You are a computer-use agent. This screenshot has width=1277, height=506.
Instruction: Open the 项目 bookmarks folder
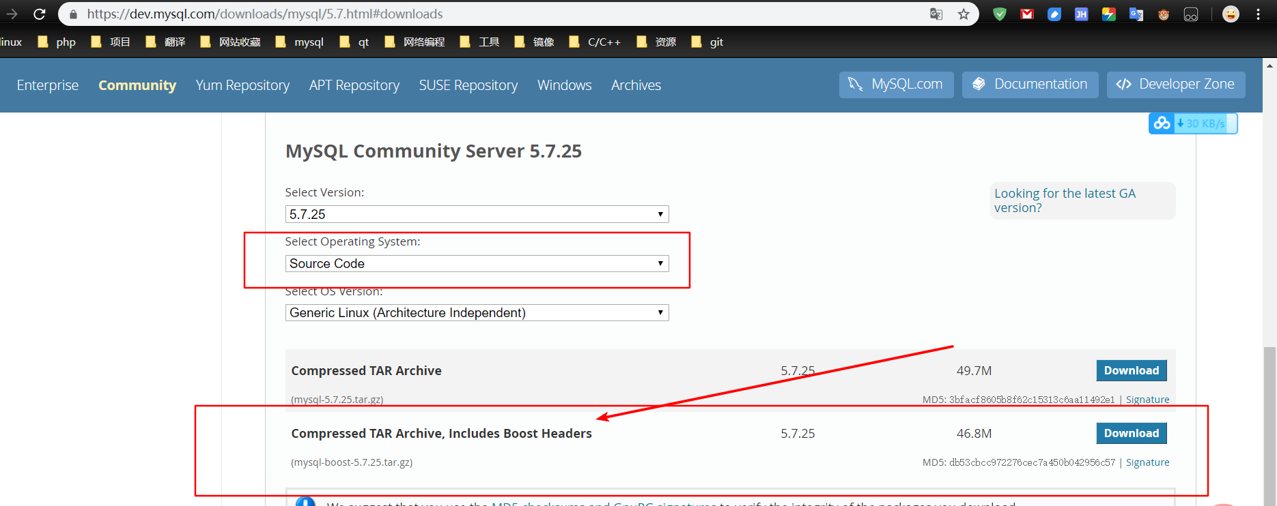[x=111, y=42]
